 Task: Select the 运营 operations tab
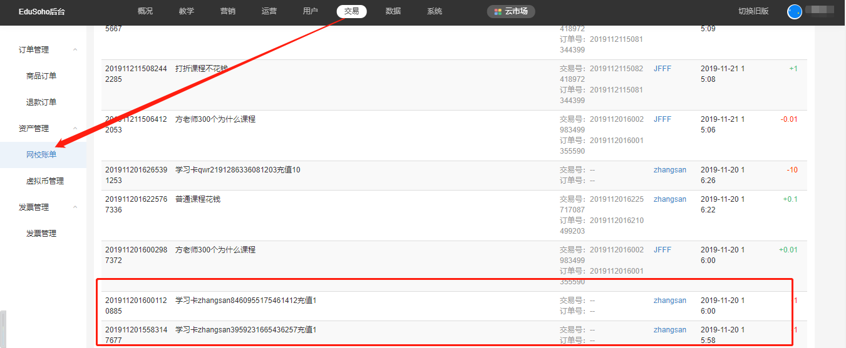tap(269, 11)
